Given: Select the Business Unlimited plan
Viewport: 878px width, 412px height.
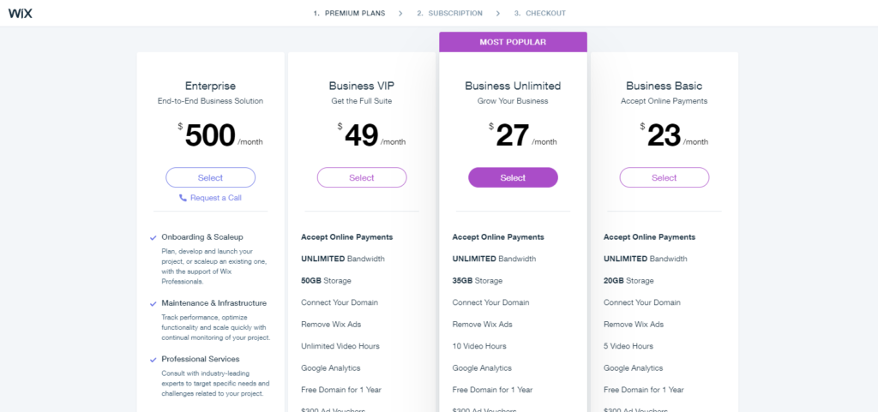Looking at the screenshot, I should (x=513, y=178).
